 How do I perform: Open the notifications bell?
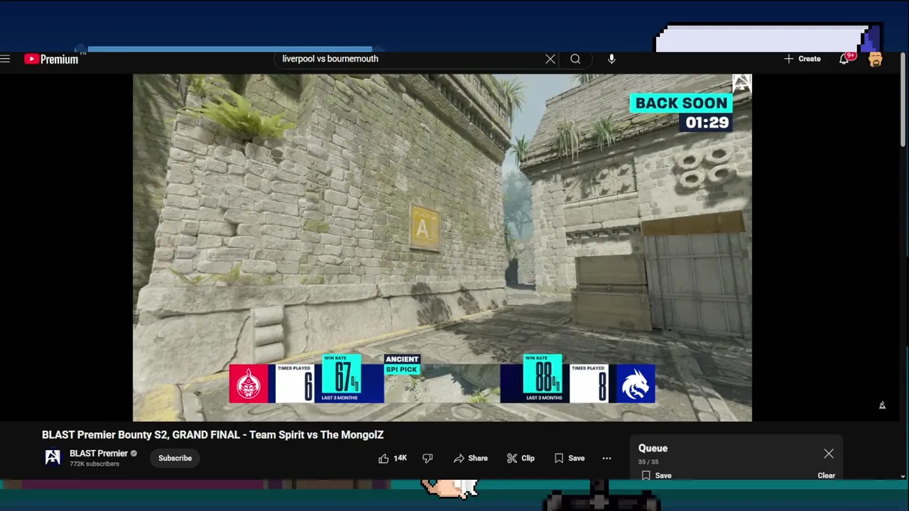point(844,59)
